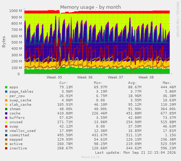Click the 'Cur:' column header
Screen dimensions: 181x161
pyautogui.click(x=64, y=83)
